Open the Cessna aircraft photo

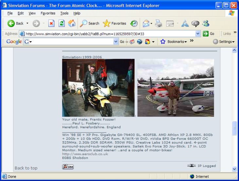click(176, 88)
